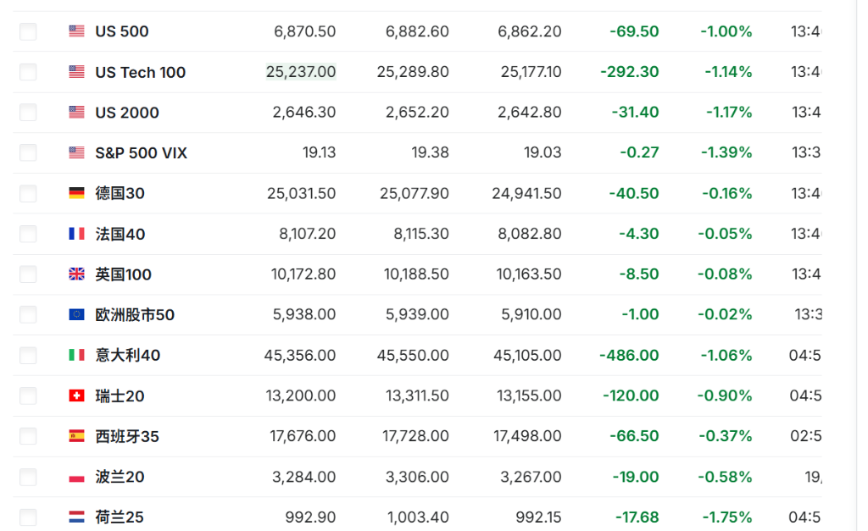Click the French flag icon beside 法国40
Viewport: 868px width, 531px height.
[76, 234]
